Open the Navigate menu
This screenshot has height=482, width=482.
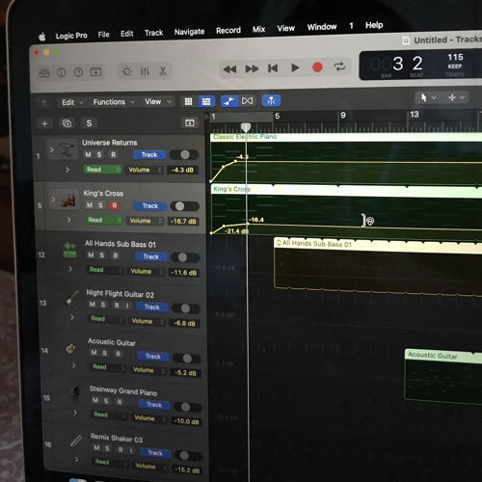click(x=189, y=32)
